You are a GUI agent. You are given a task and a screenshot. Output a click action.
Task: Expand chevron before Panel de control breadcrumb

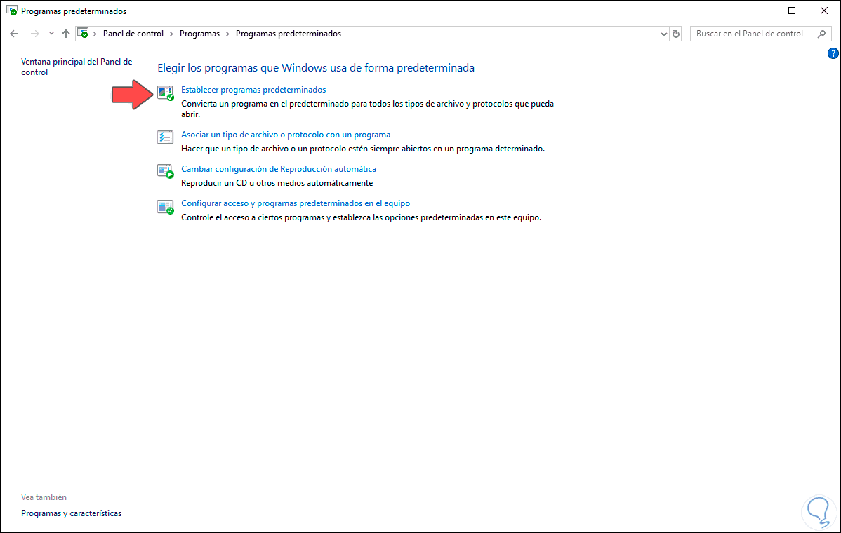pyautogui.click(x=95, y=34)
